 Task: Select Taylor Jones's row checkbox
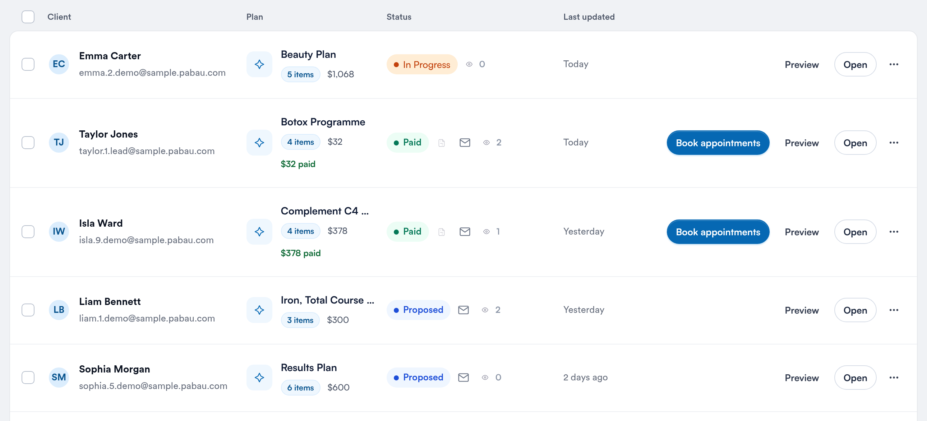point(28,143)
